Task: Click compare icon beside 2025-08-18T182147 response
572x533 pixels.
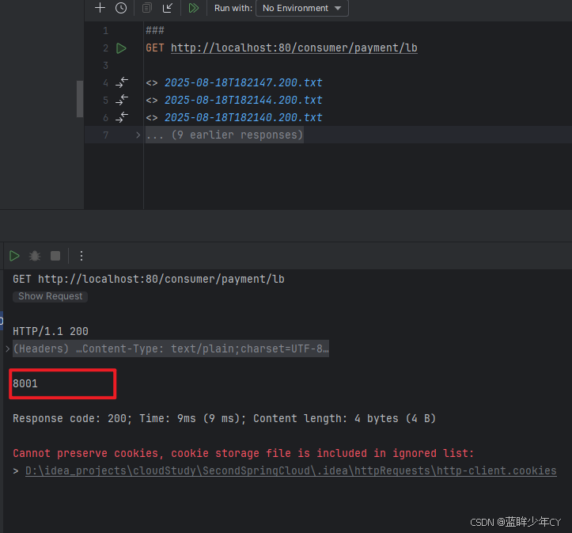Action: tap(122, 82)
